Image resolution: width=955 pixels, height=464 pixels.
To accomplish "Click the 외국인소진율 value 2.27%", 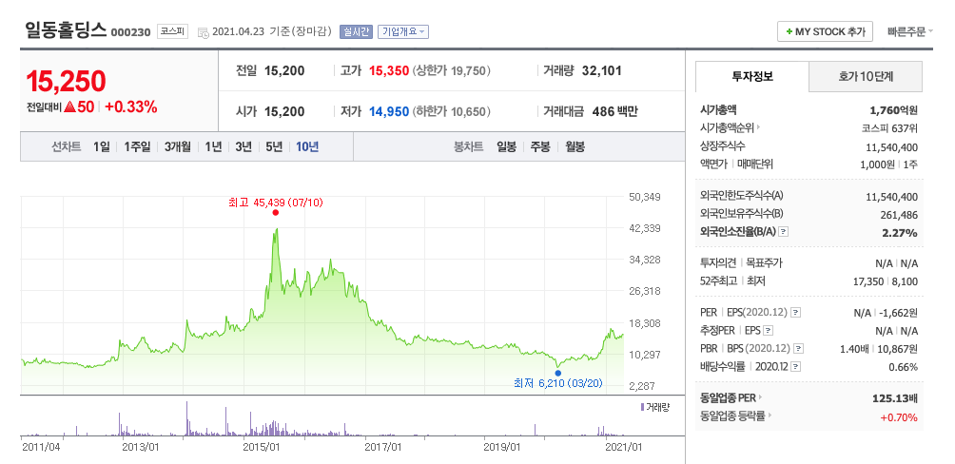I will point(900,233).
